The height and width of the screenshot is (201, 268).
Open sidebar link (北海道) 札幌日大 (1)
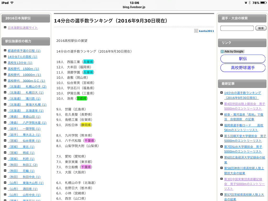click(x=26, y=92)
